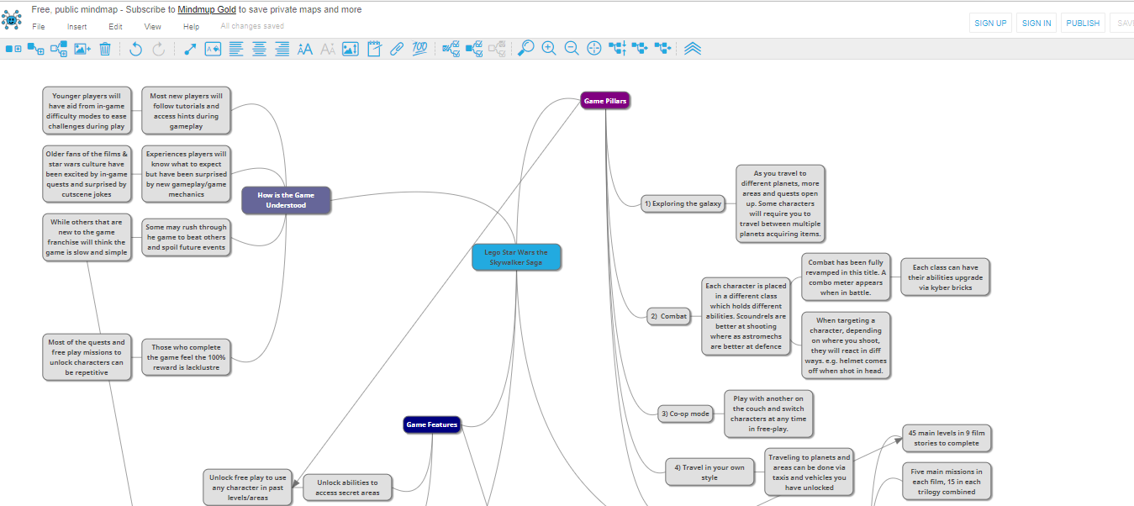Screen dimensions: 1134x506
Task: Open the Edit menu
Action: pos(116,27)
